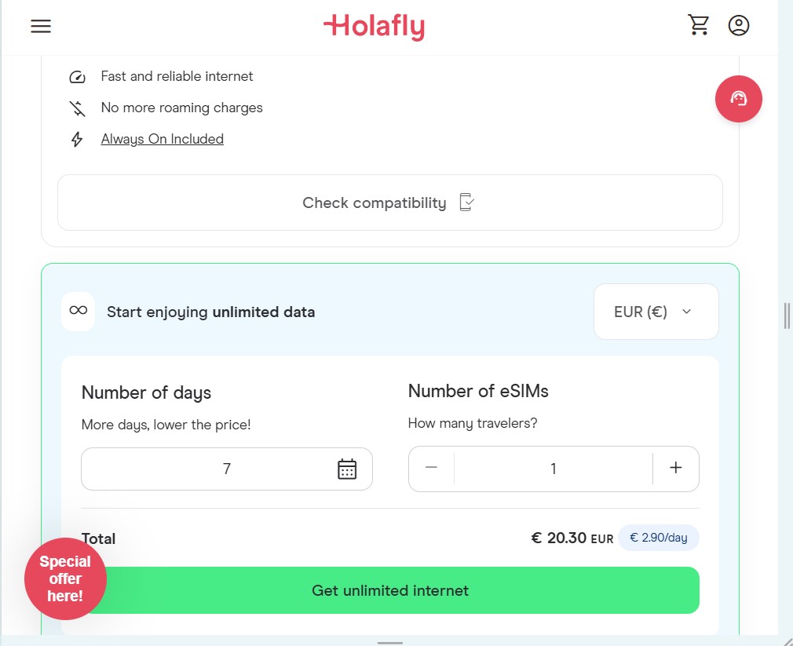Click the document icon on Check compatibility

(x=466, y=202)
